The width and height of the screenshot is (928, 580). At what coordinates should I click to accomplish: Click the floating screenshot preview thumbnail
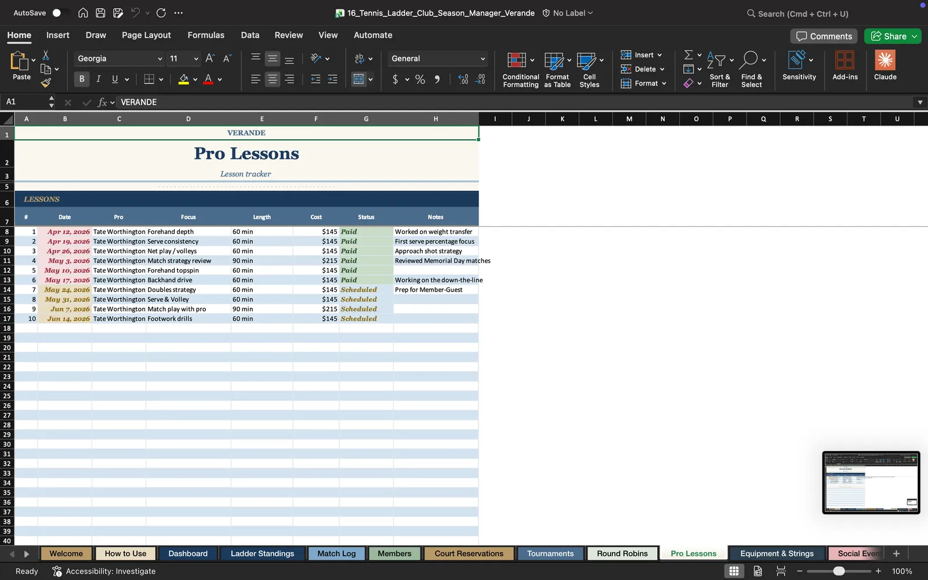(871, 483)
